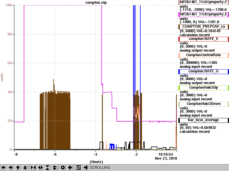Zoom out horizontally with the outward-triangles icon

coord(40,168)
